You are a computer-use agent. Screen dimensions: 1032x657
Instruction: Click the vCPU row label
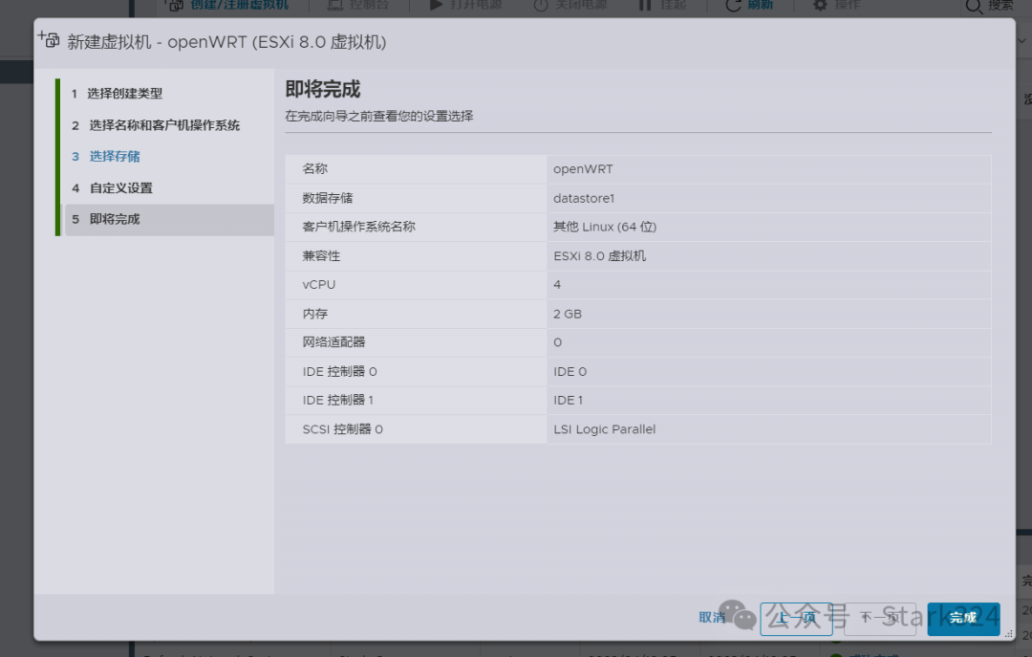coord(318,285)
